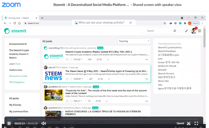Open the TRX Integration link
The image size is (209, 128).
coord(17,82)
